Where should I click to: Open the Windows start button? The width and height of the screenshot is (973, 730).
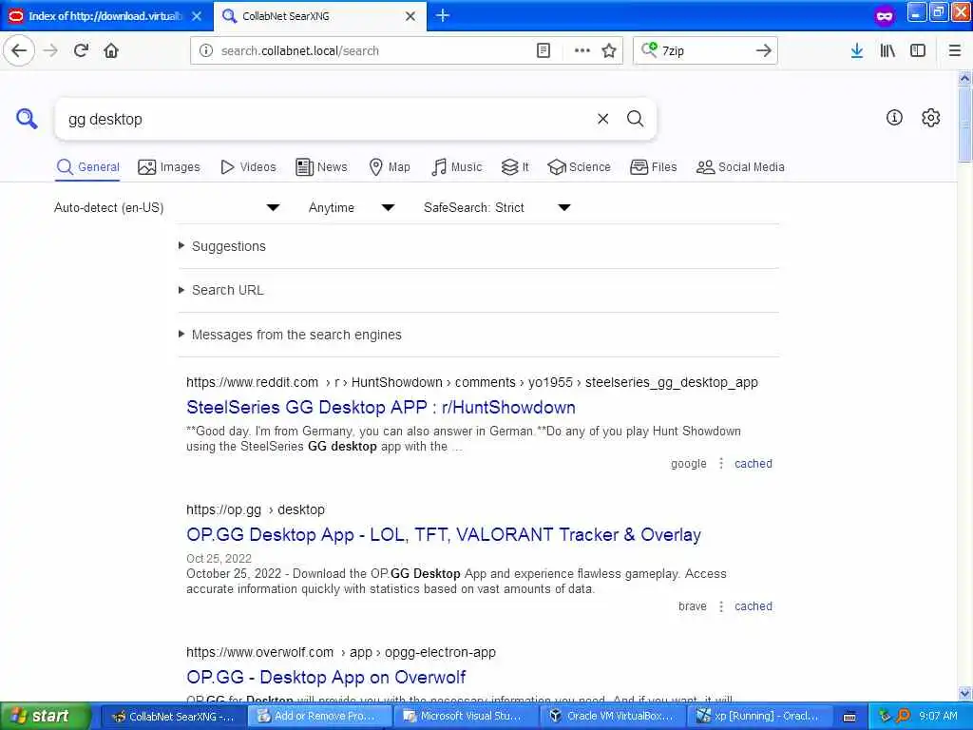tap(46, 716)
